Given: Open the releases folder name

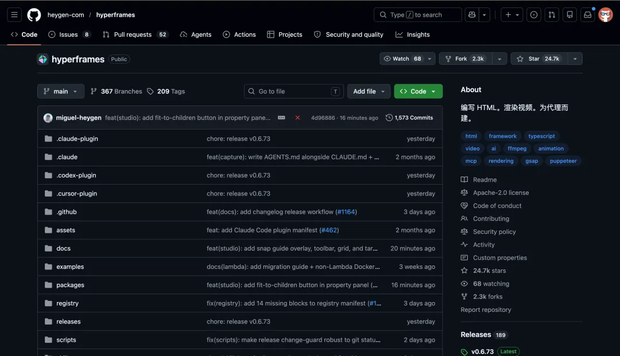Looking at the screenshot, I should pyautogui.click(x=68, y=322).
